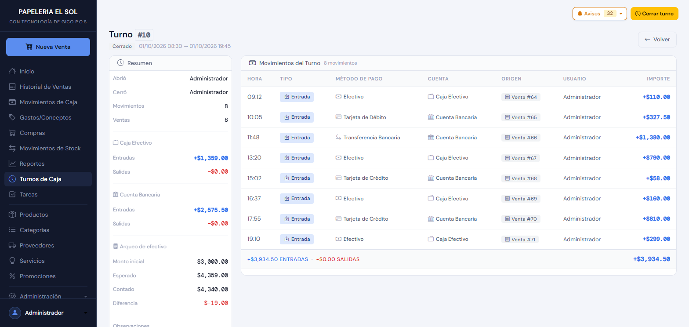
Task: Click the Productos box icon
Action: 12,214
